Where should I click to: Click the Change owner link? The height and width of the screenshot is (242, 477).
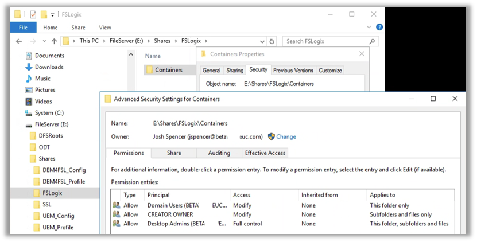pos(286,137)
